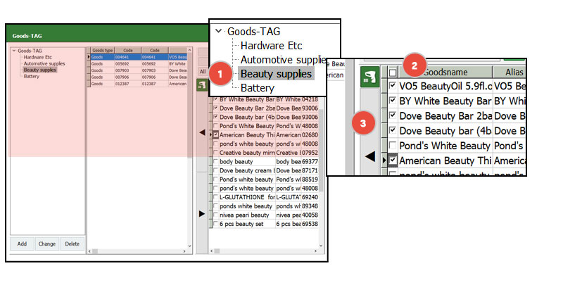Viewport: 563px width, 283px height.
Task: Select tagged goods row with code 007906
Action: 139,77
